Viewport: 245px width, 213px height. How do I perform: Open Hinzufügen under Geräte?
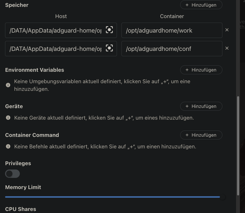(x=201, y=106)
